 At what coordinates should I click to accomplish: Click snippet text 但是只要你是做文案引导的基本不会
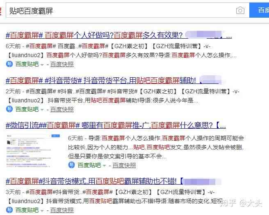pos(117,156)
